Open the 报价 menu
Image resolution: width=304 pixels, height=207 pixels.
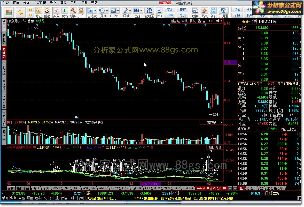tap(16, 3)
